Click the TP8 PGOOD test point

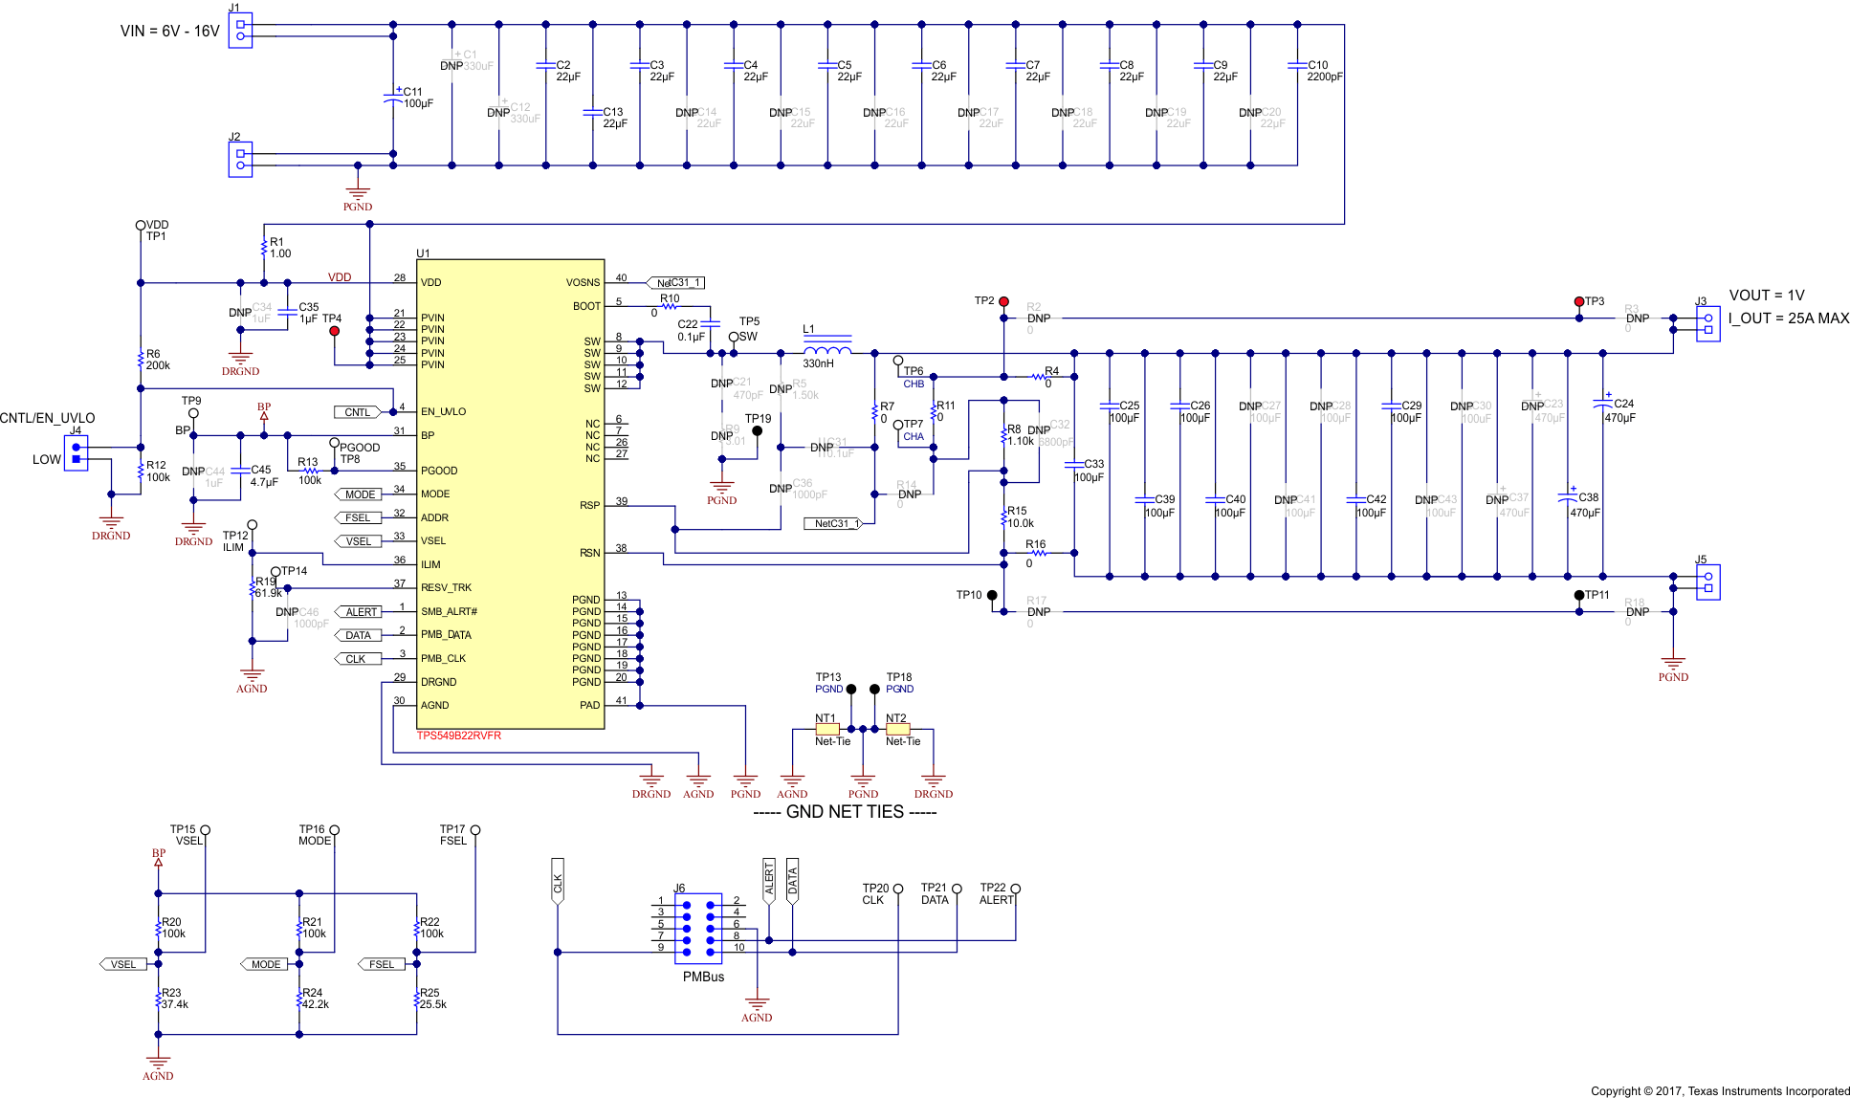point(334,443)
